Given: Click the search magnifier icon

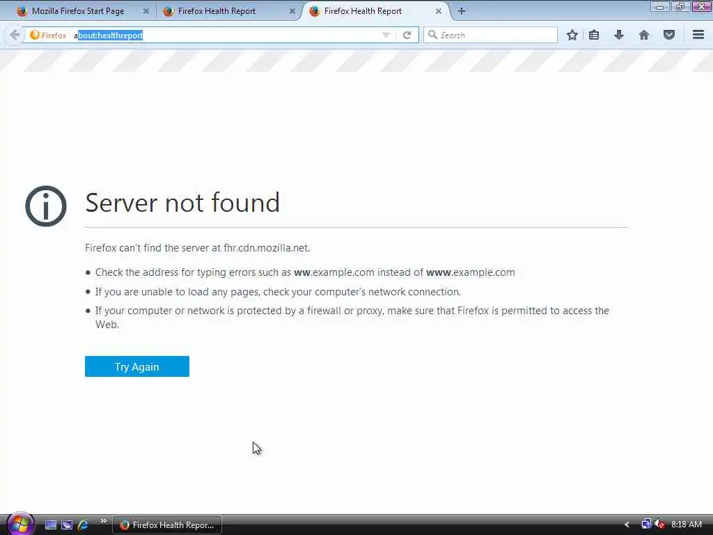Looking at the screenshot, I should pyautogui.click(x=432, y=35).
